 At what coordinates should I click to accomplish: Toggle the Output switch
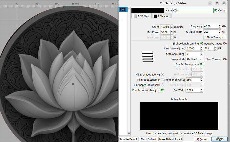tap(215, 10)
